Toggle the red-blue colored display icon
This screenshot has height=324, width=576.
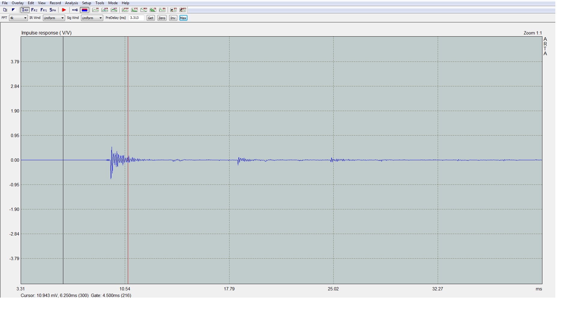pos(85,10)
